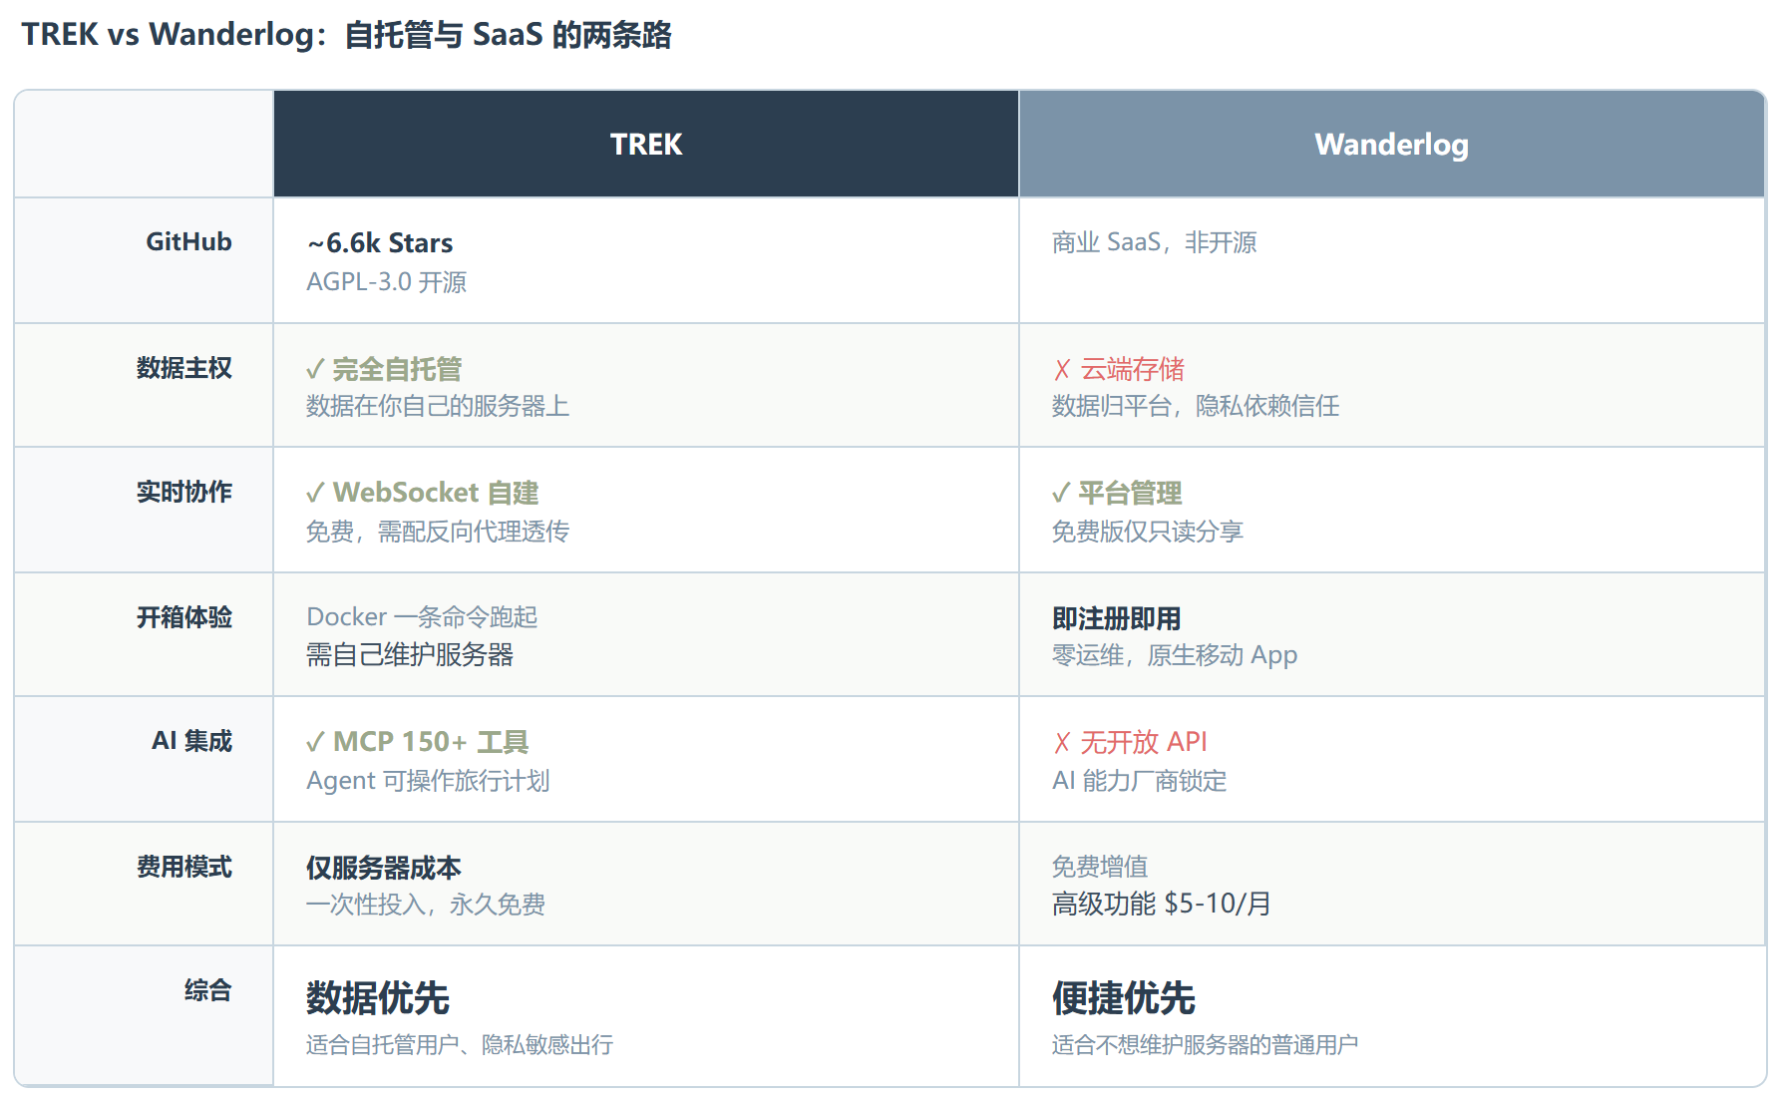
Task: Click '免费版仅只读分享' text
Action: pyautogui.click(x=1148, y=531)
